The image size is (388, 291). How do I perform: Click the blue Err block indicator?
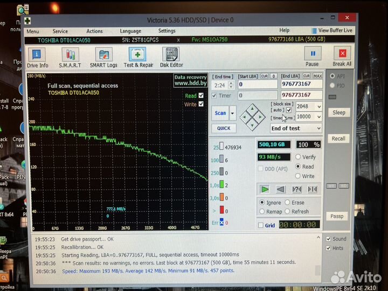point(221,222)
